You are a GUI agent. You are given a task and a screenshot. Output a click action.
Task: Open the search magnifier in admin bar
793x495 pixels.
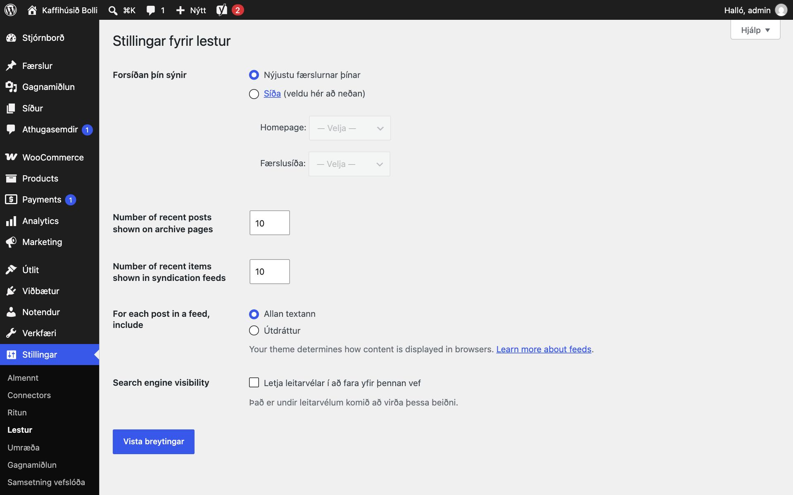(x=113, y=10)
